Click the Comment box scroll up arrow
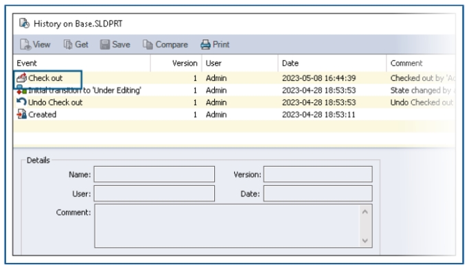 pyautogui.click(x=365, y=212)
